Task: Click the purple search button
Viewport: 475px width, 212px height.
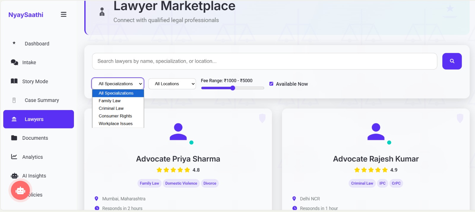Action: (452, 61)
